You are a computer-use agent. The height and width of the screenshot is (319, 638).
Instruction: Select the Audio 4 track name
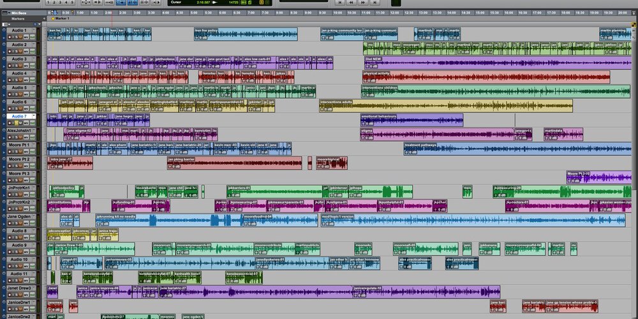pos(19,73)
